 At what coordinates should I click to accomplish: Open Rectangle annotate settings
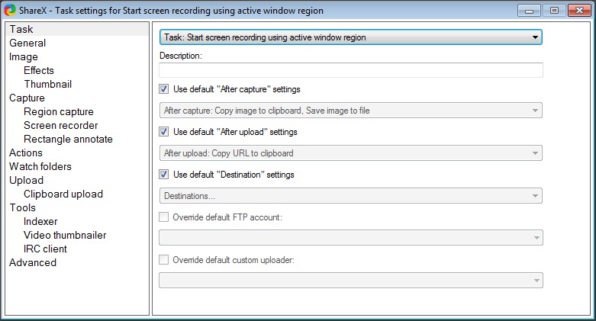pos(68,140)
